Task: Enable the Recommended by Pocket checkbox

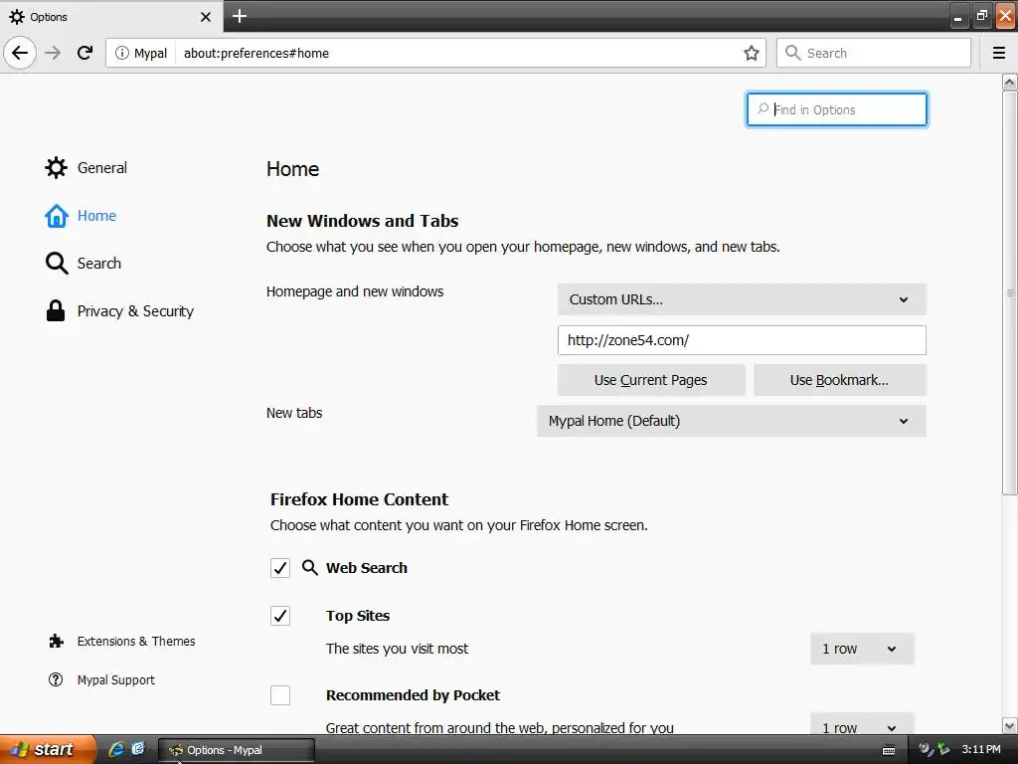Action: pos(280,695)
